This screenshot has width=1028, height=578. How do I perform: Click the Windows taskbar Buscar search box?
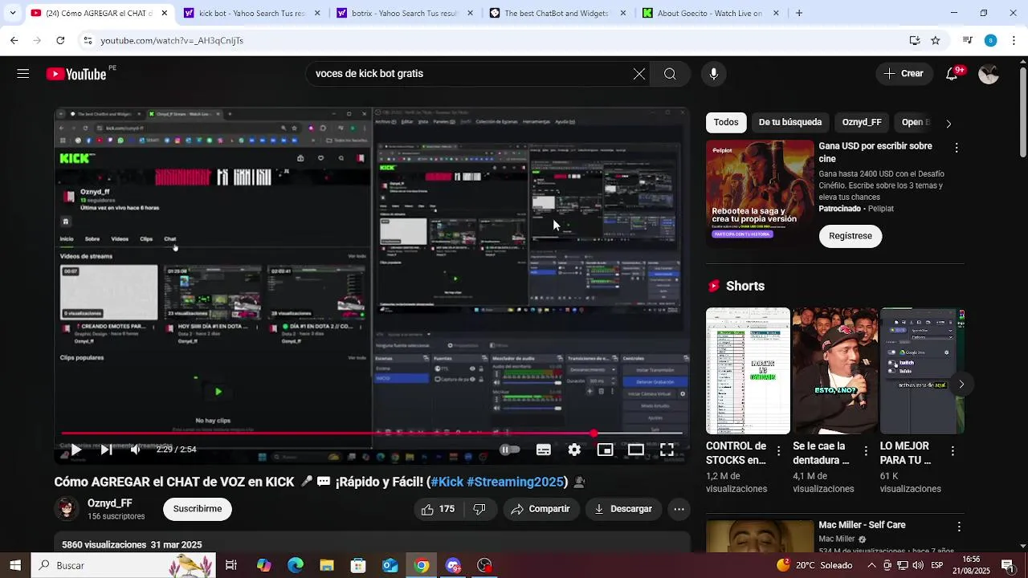click(x=123, y=565)
